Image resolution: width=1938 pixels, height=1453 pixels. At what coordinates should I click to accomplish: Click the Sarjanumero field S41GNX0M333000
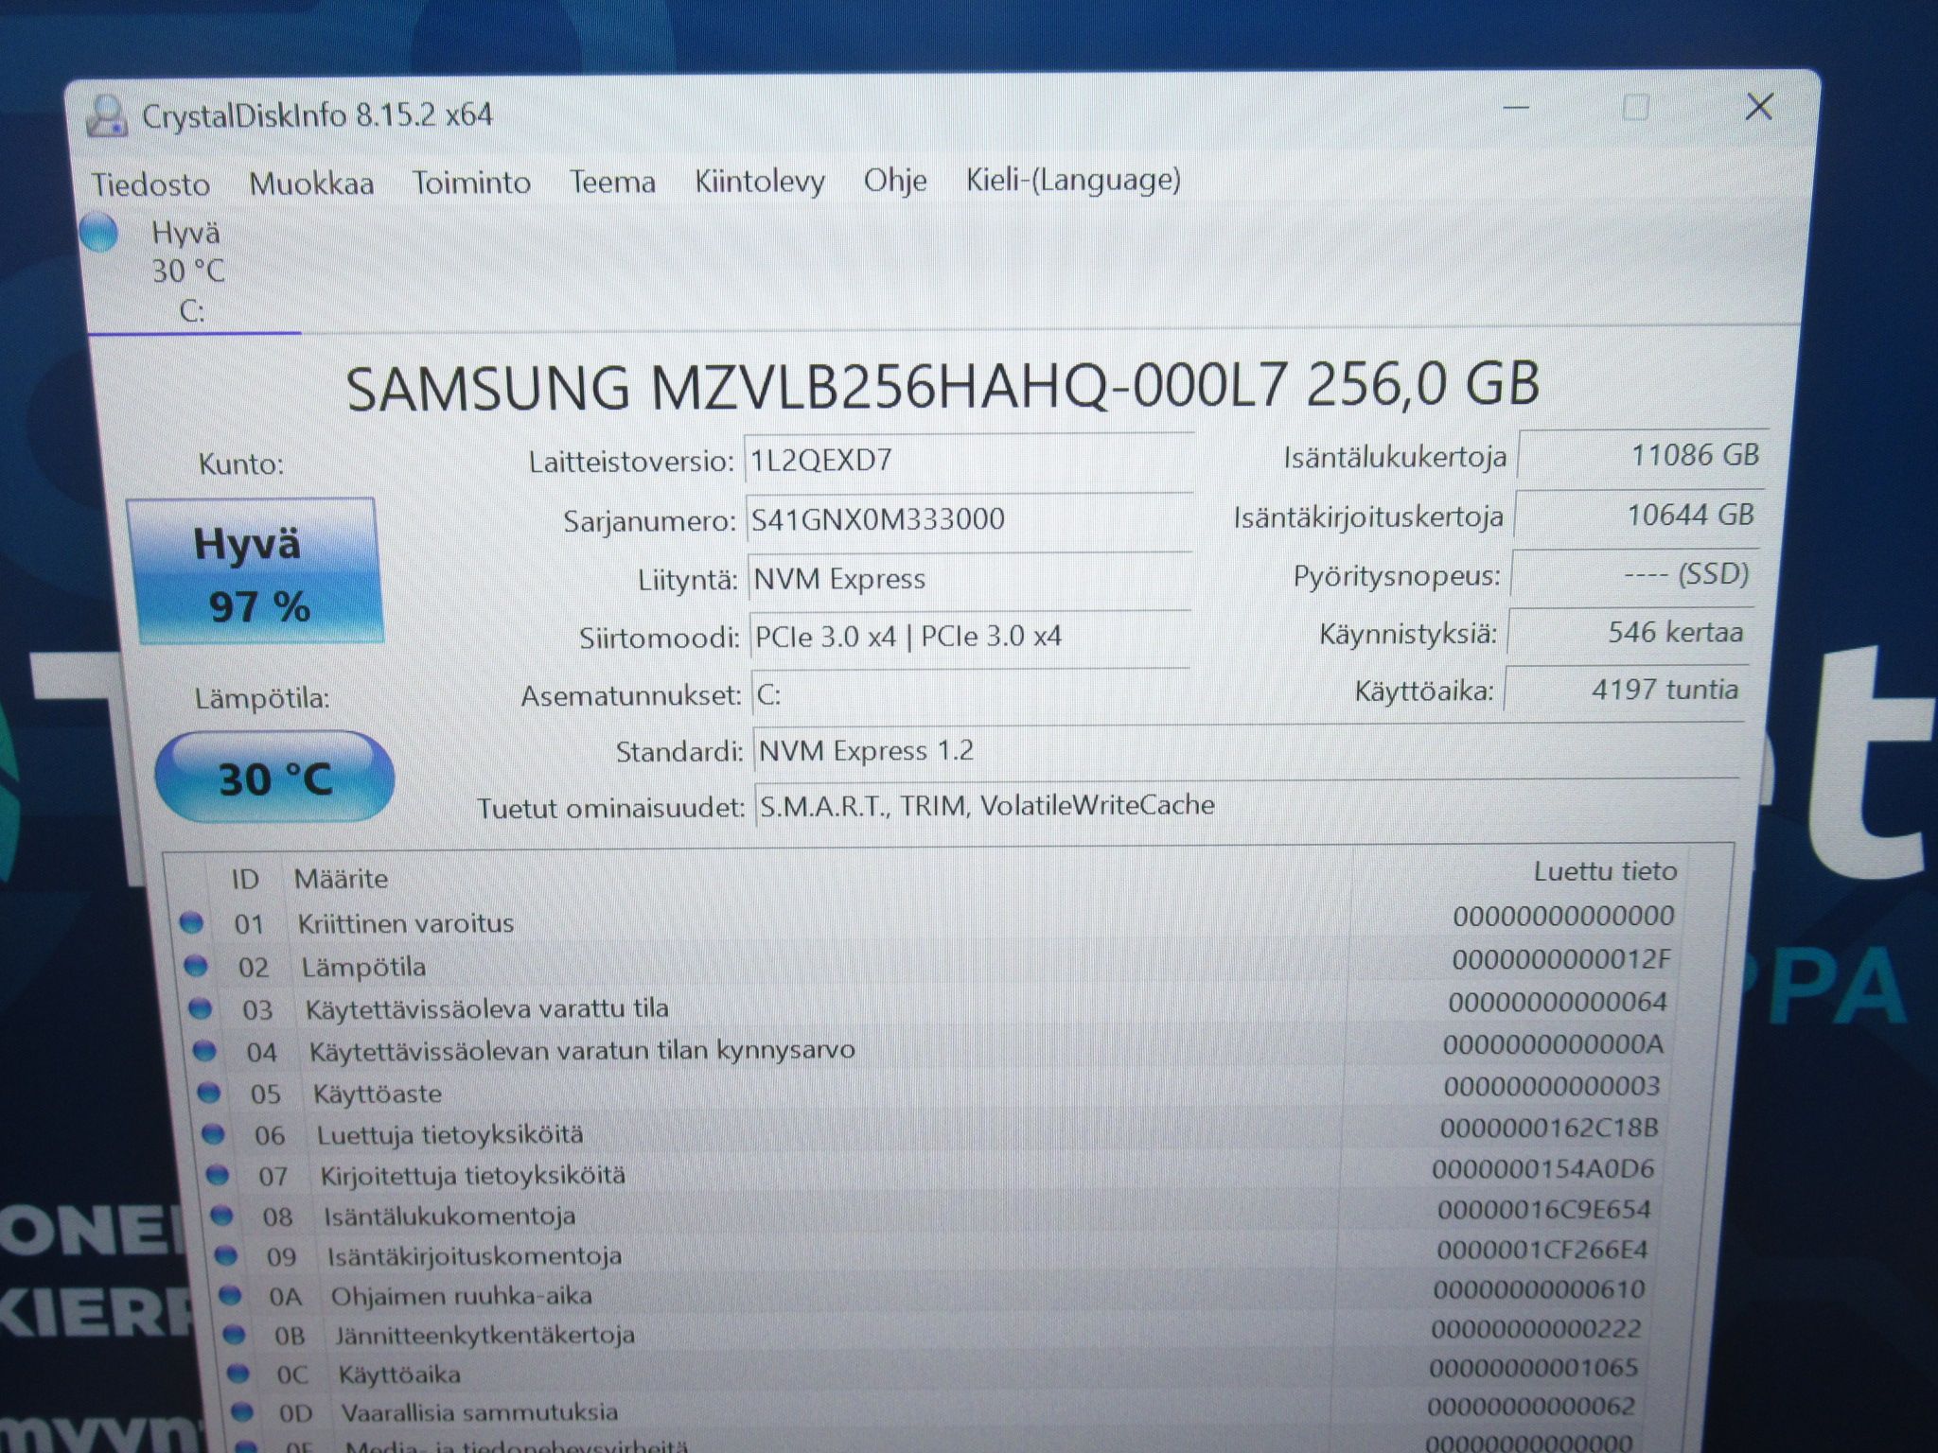pos(969,520)
